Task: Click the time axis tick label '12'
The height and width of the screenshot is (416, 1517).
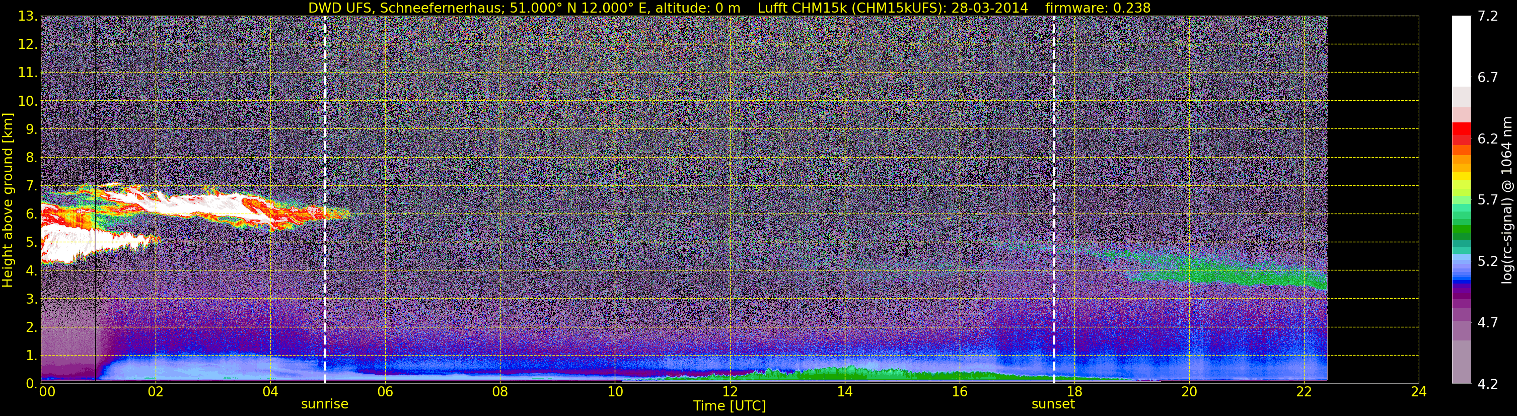Action: click(729, 392)
